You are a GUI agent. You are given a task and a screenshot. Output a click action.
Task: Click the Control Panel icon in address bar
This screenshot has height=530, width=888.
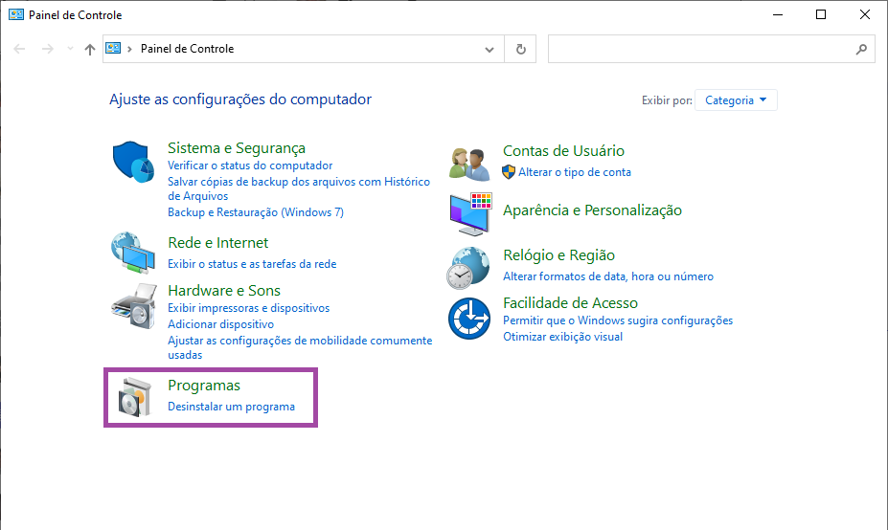click(113, 49)
